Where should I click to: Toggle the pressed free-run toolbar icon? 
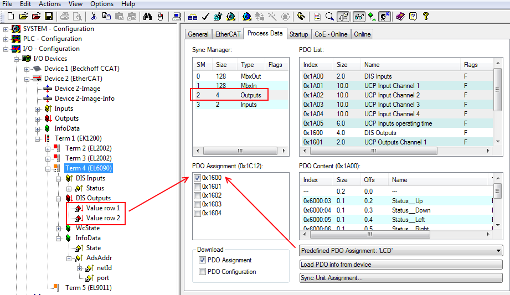(x=343, y=16)
